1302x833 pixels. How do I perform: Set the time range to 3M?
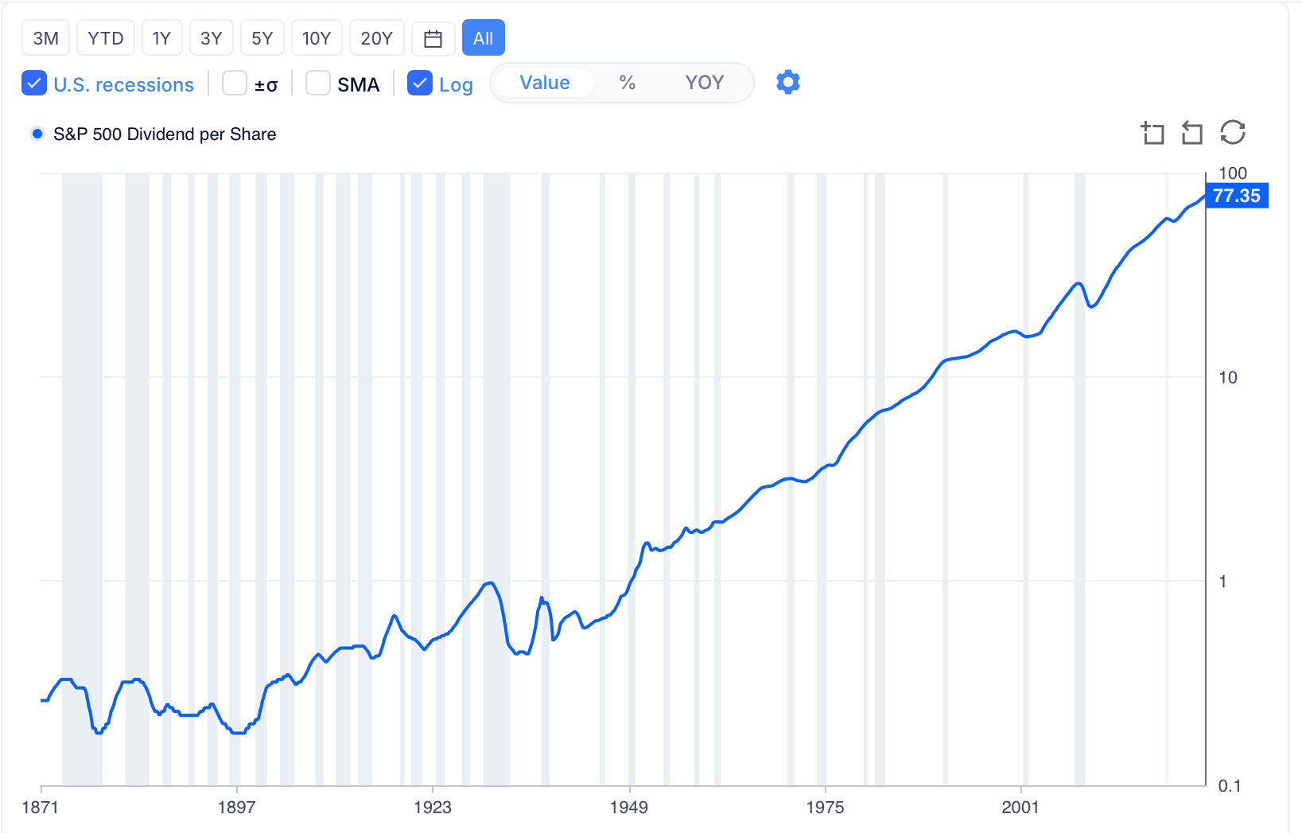click(x=45, y=38)
